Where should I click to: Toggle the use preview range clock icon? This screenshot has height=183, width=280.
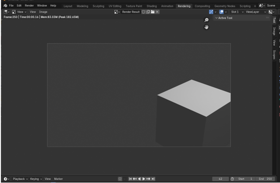click(x=232, y=179)
